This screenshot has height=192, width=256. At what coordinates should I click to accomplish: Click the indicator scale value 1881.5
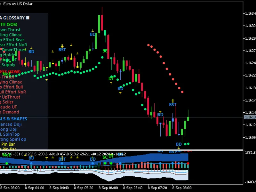tap(251, 153)
